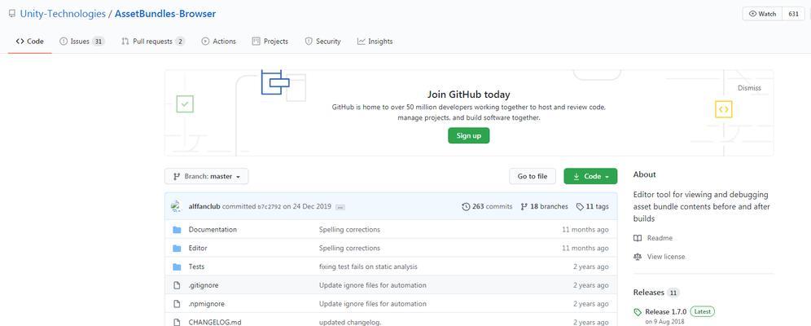The height and width of the screenshot is (326, 811).
Task: Expand the green Code download dropdown
Action: pos(590,177)
